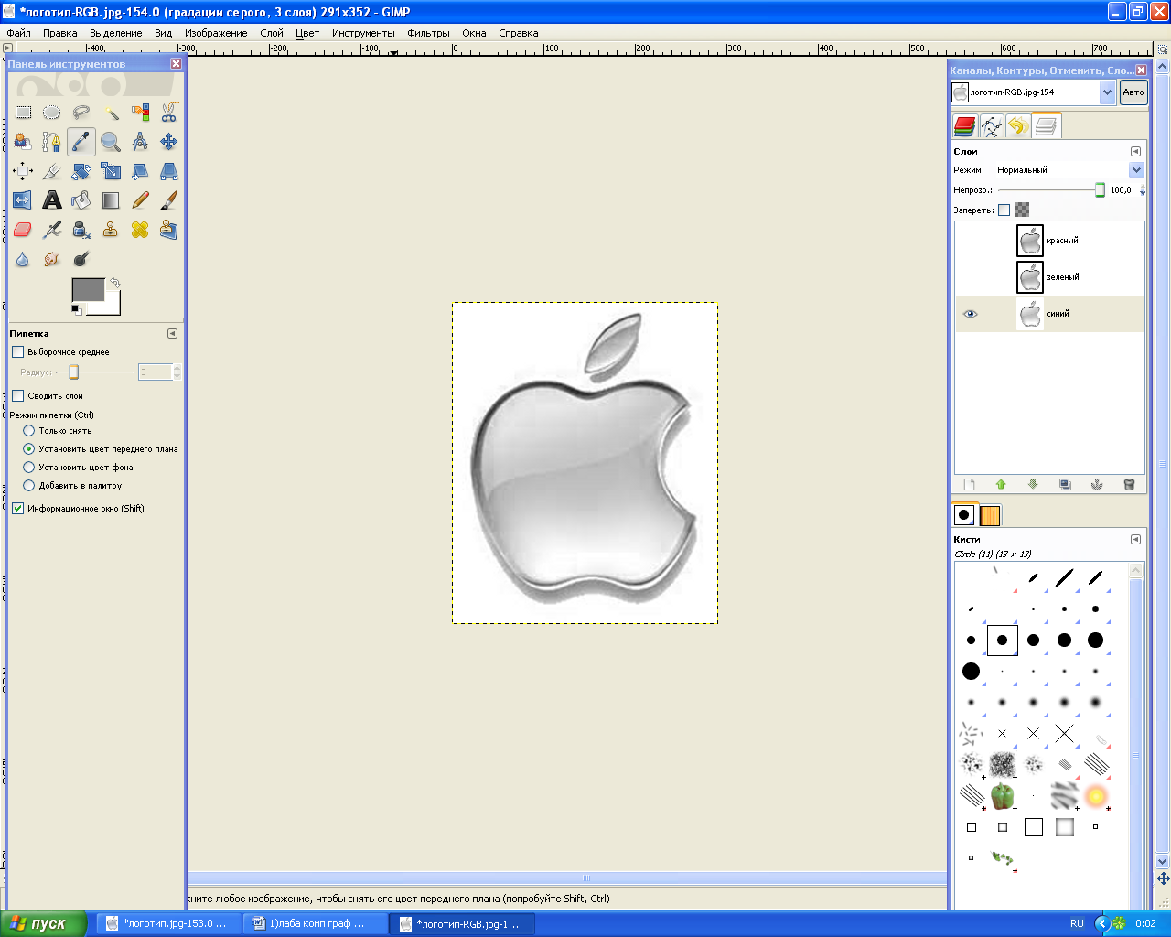Screen dimensions: 1171x937
Task: Choose the Только снять radio option
Action: point(28,430)
